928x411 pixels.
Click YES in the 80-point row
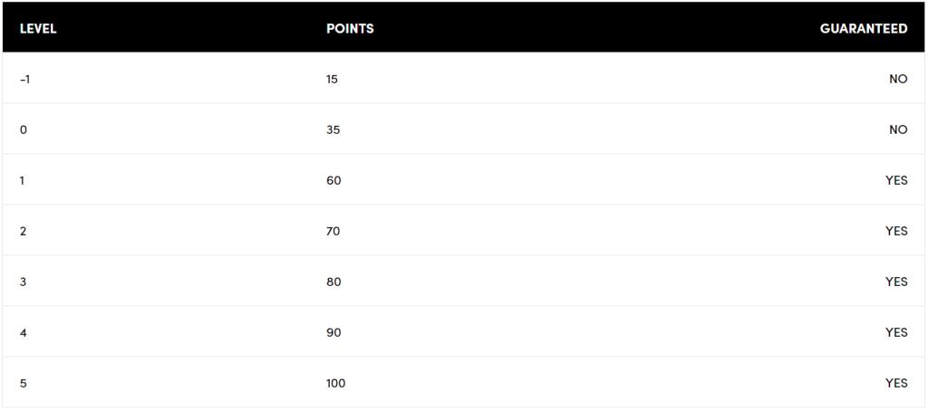point(895,282)
